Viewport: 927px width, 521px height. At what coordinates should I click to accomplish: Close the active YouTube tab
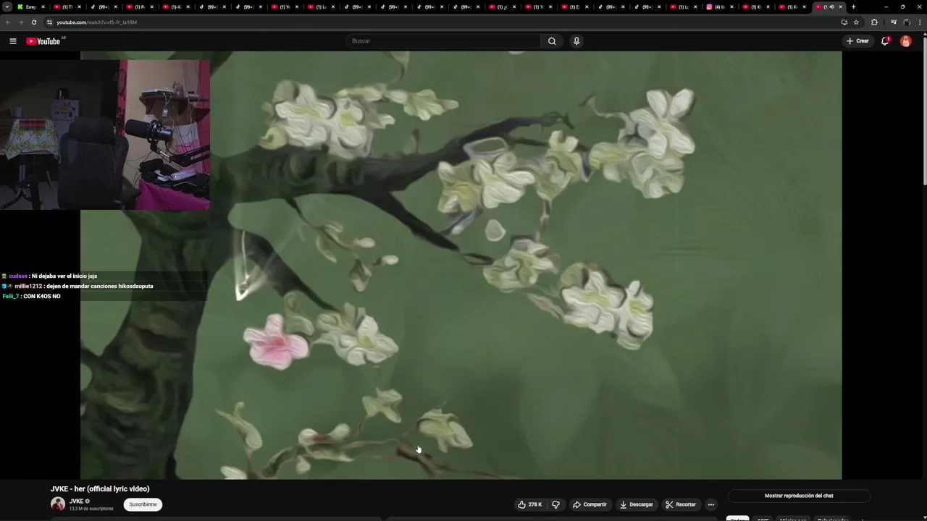(x=840, y=7)
